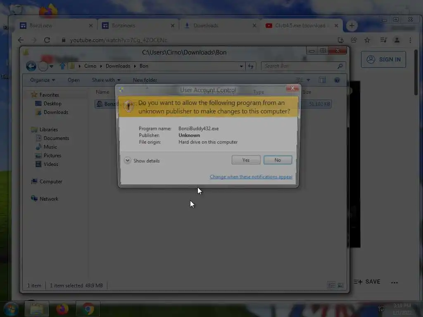Click New folder in Explorer toolbar
This screenshot has height=317, width=423.
[145, 80]
